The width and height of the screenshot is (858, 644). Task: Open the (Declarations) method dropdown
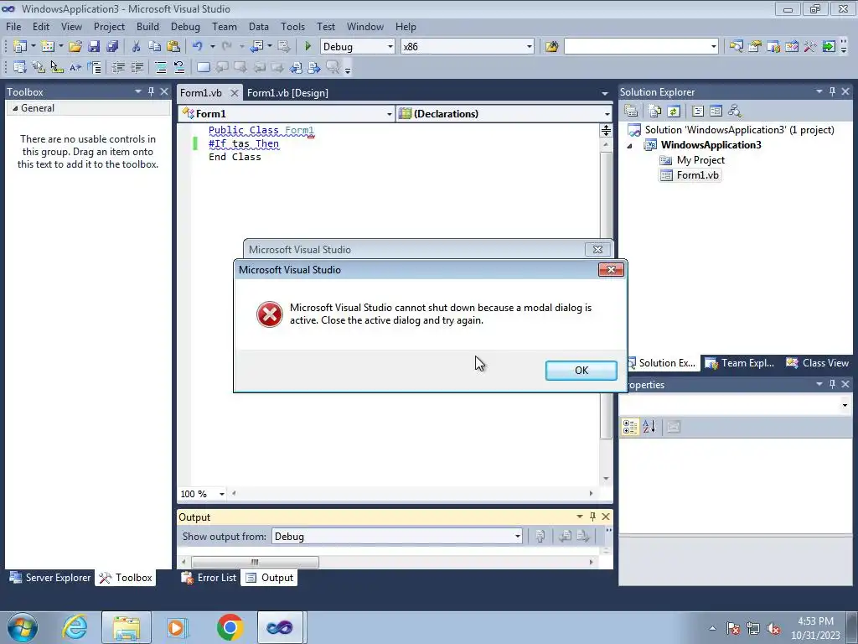(x=607, y=114)
